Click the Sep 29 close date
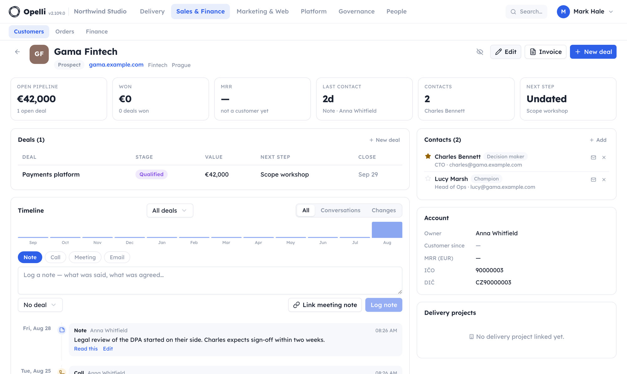This screenshot has height=374, width=627. pos(368,174)
